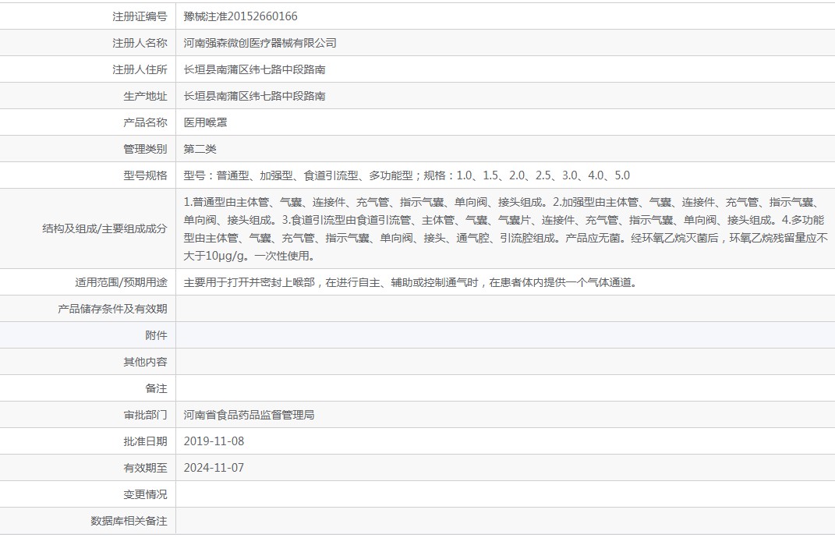Click company name 河南强森微创医疗器械有限公司
Image resolution: width=835 pixels, height=538 pixels.
point(260,43)
